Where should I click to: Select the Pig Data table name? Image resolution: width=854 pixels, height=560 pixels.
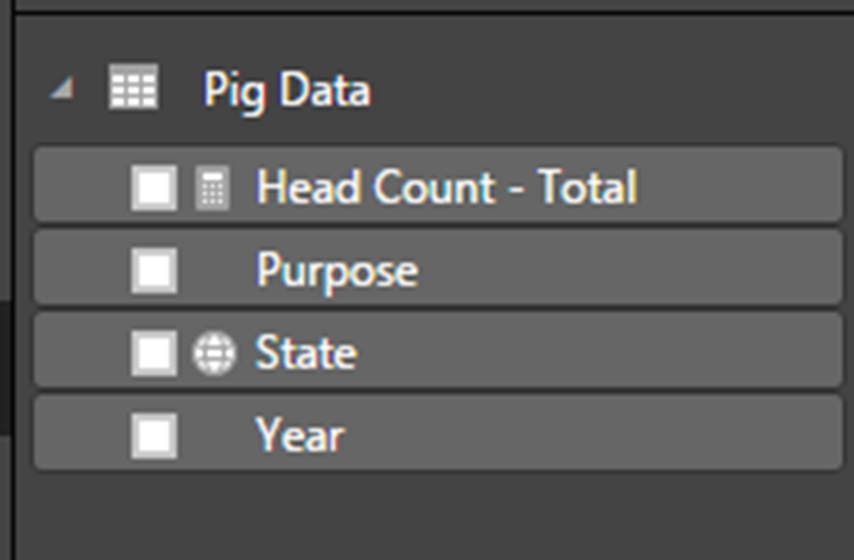pyautogui.click(x=287, y=89)
